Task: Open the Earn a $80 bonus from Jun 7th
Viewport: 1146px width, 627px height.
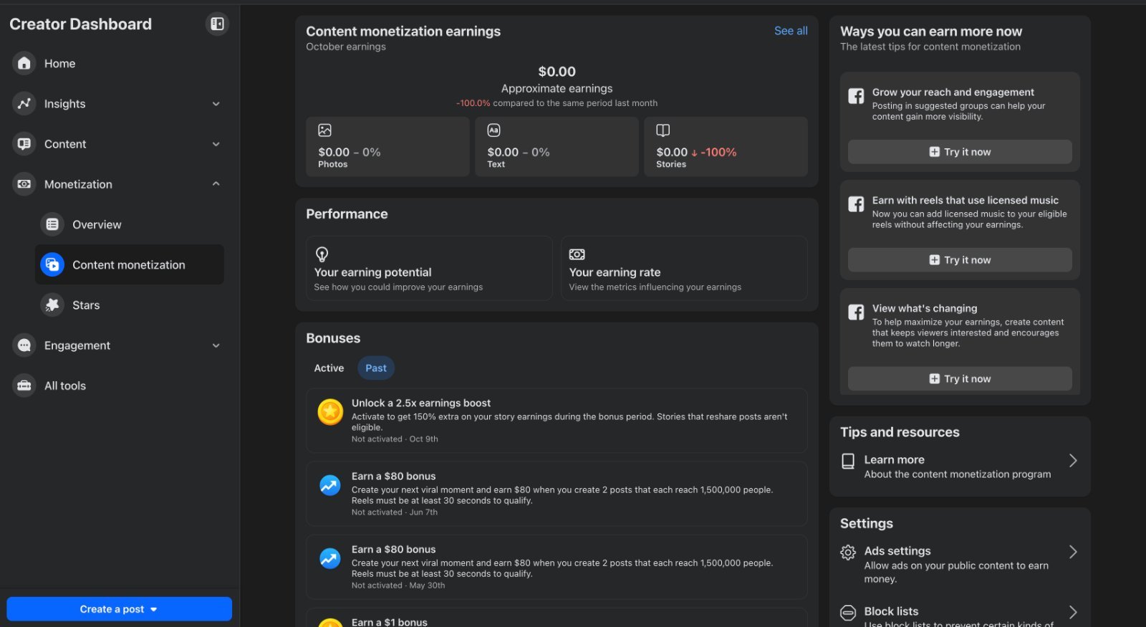Action: tap(557, 494)
